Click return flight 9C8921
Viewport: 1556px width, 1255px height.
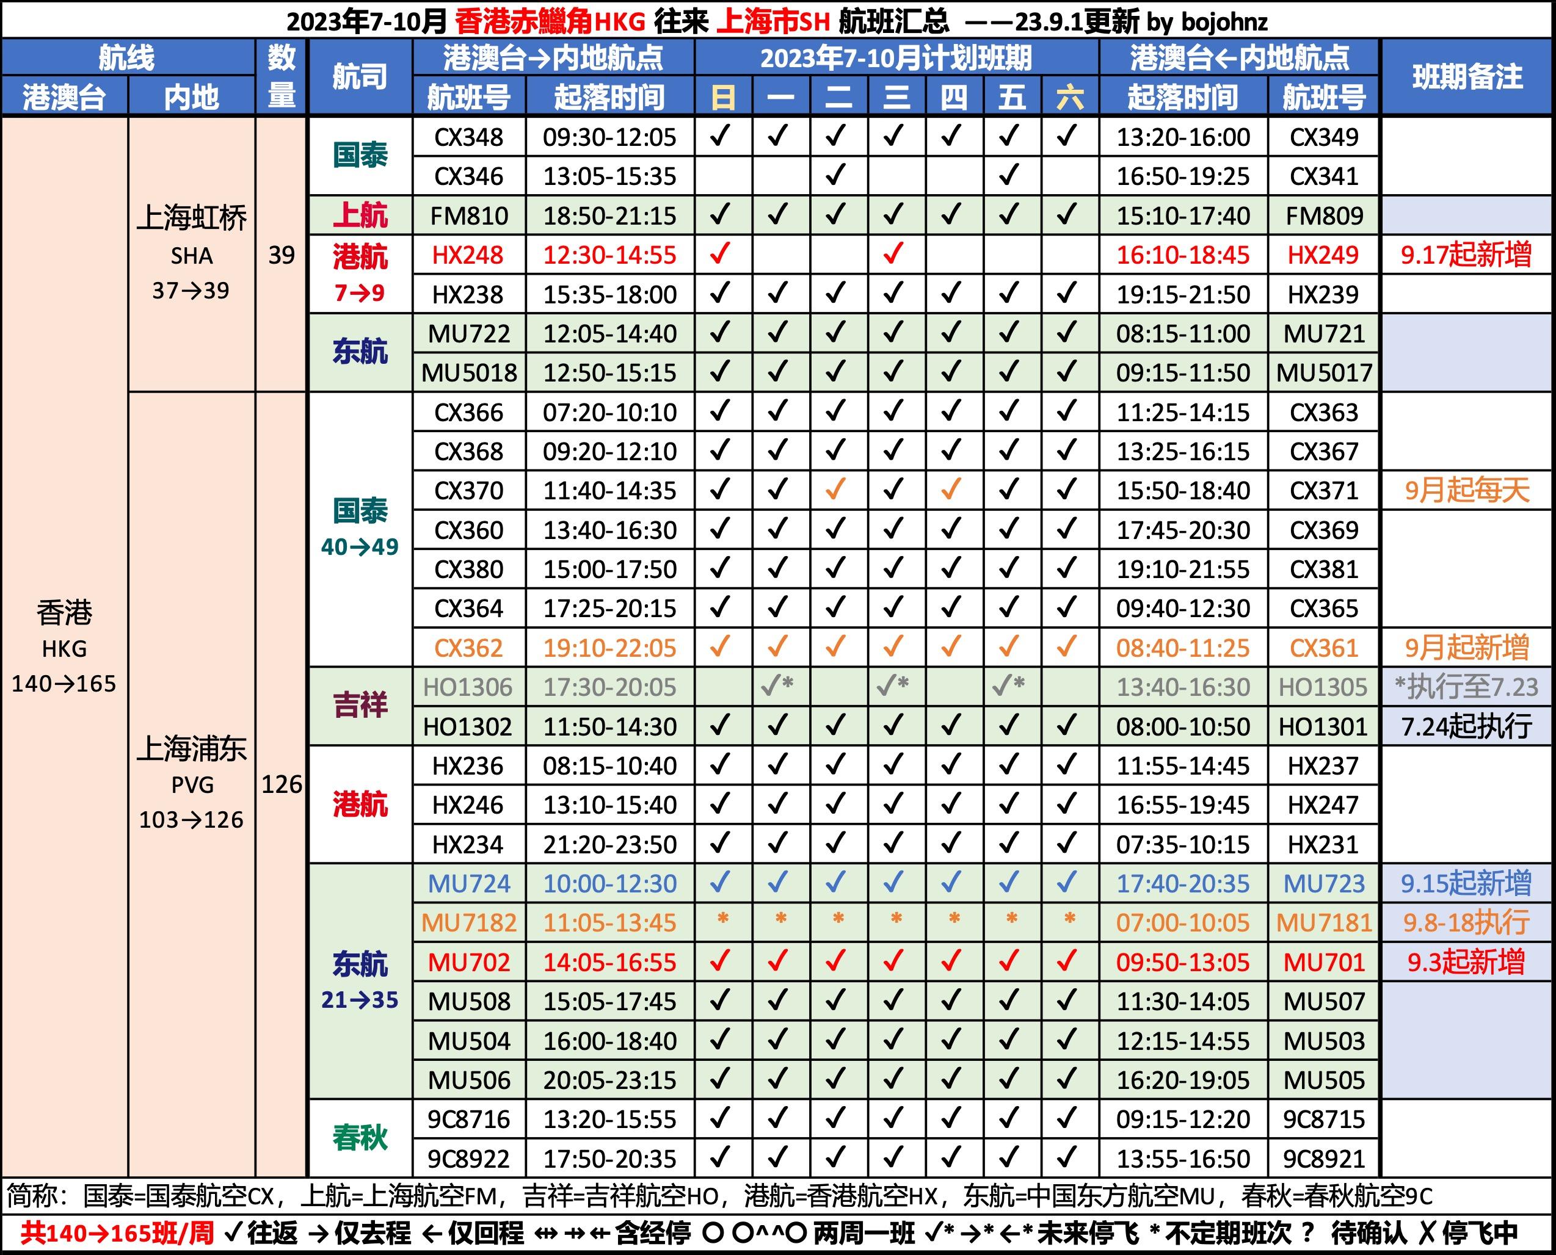[x=1323, y=1158]
